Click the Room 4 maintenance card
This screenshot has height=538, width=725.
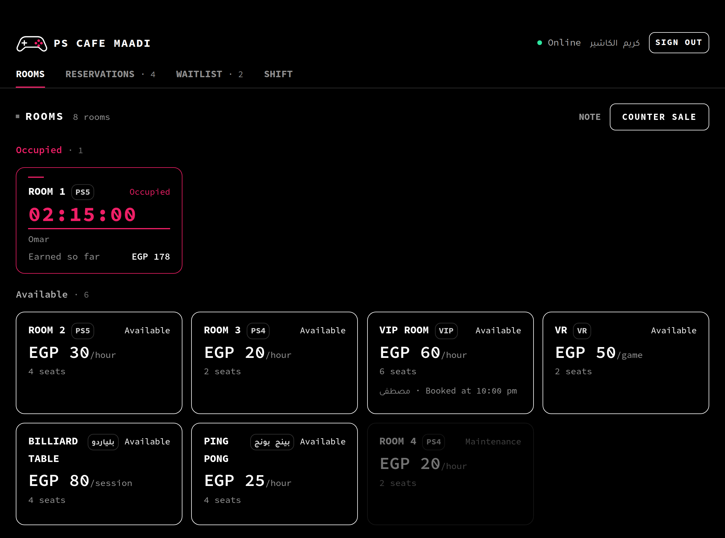[450, 474]
